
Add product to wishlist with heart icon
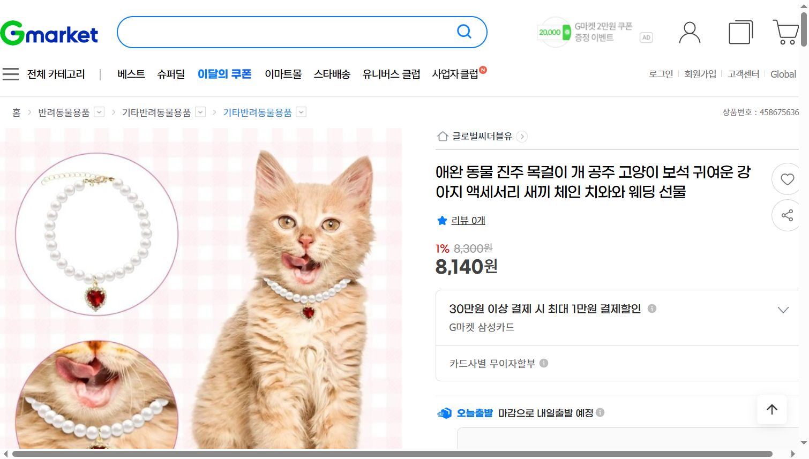(x=786, y=179)
